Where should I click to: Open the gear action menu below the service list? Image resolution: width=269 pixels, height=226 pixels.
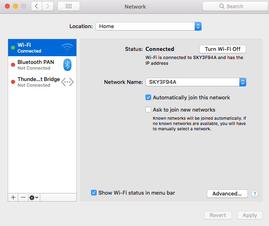pyautogui.click(x=34, y=197)
